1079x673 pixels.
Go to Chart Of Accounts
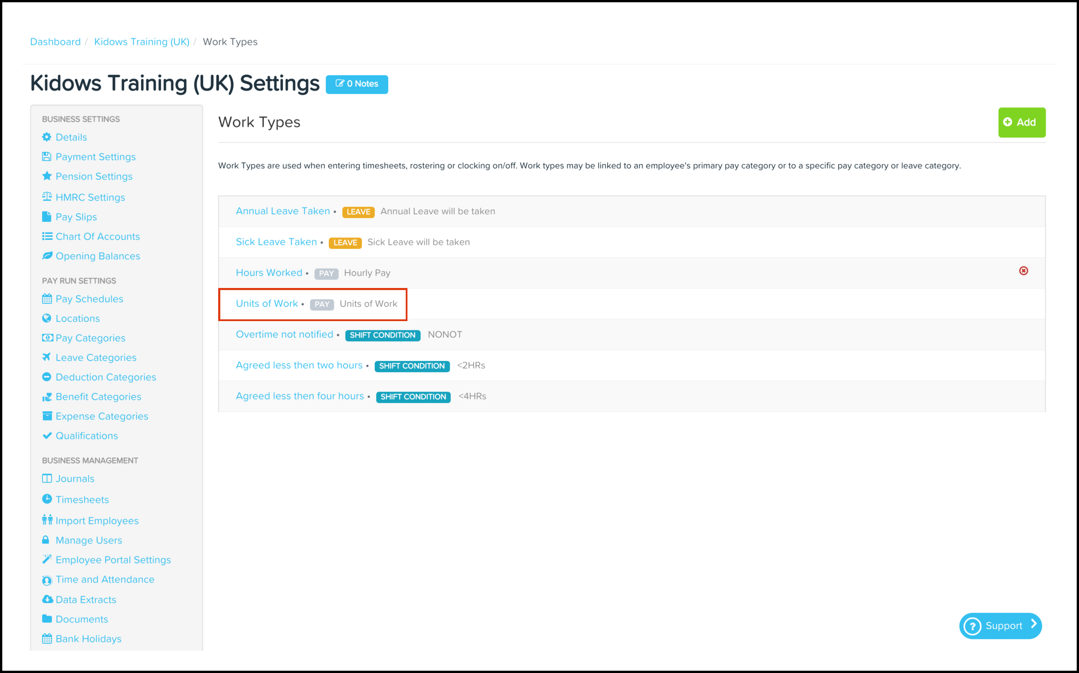pyautogui.click(x=97, y=236)
